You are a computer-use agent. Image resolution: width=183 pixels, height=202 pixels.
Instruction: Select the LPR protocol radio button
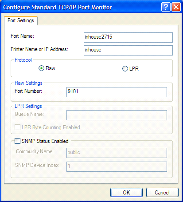pos(125,69)
